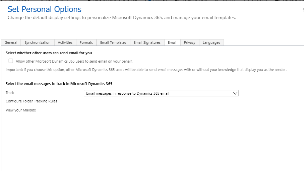The image size is (304, 171).
Task: Click the 'Change the default display settings' description
Action: 122,18
